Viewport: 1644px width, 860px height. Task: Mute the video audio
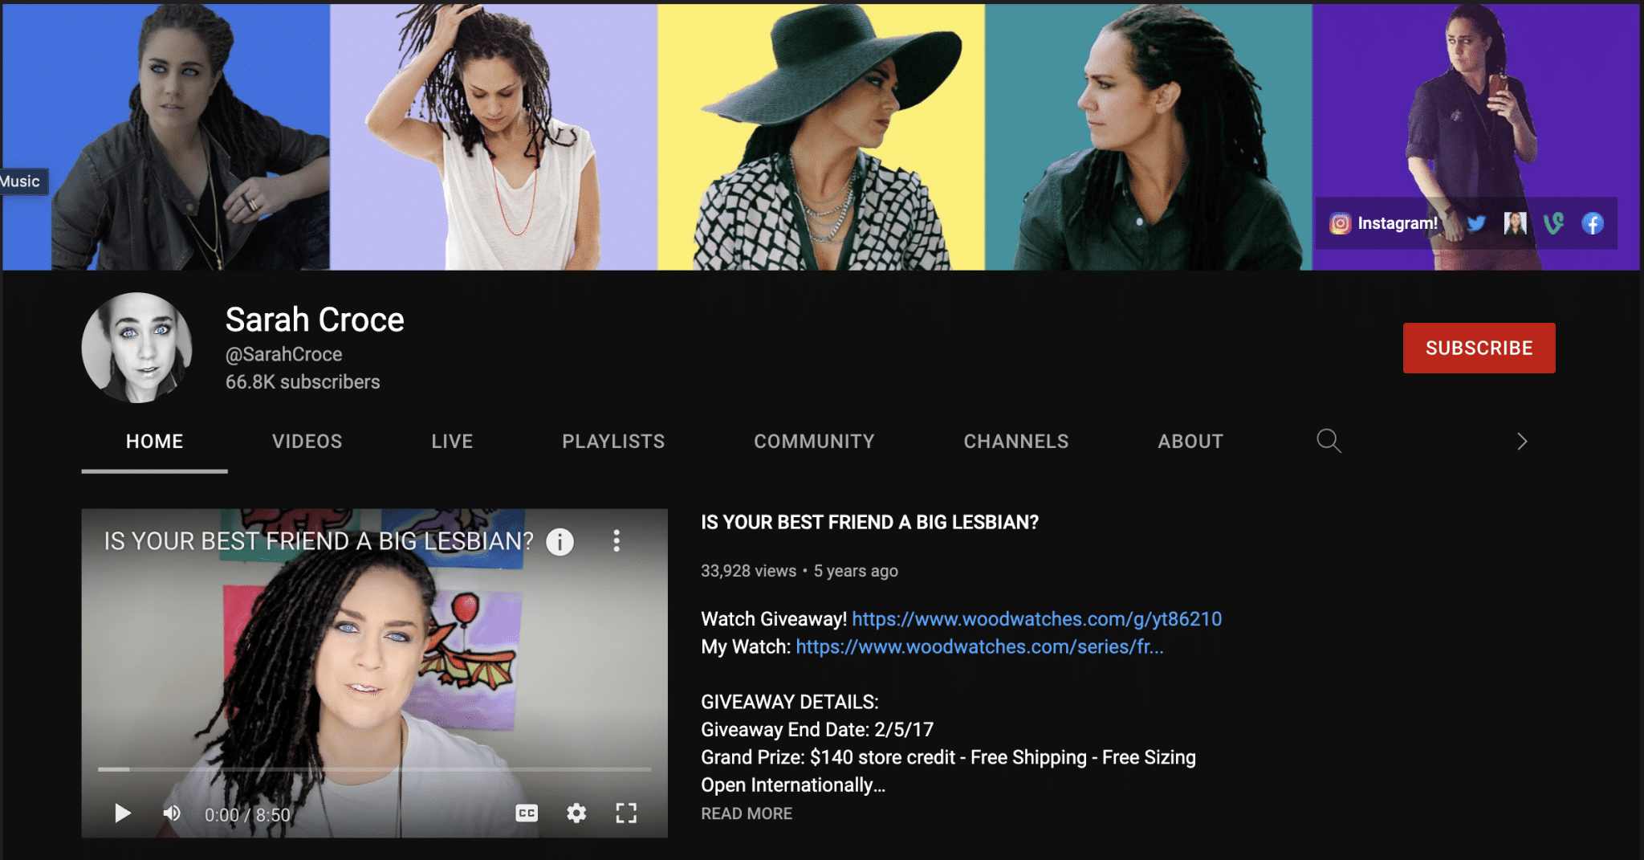point(171,813)
